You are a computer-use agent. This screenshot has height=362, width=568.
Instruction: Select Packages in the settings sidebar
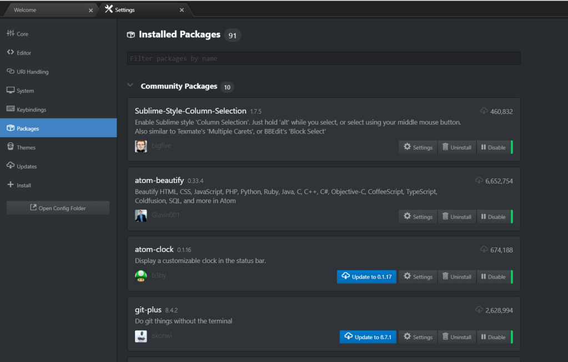(x=28, y=128)
